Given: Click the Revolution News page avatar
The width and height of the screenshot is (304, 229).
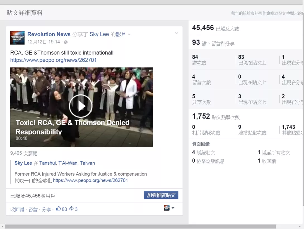Looking at the screenshot, I should 18,38.
